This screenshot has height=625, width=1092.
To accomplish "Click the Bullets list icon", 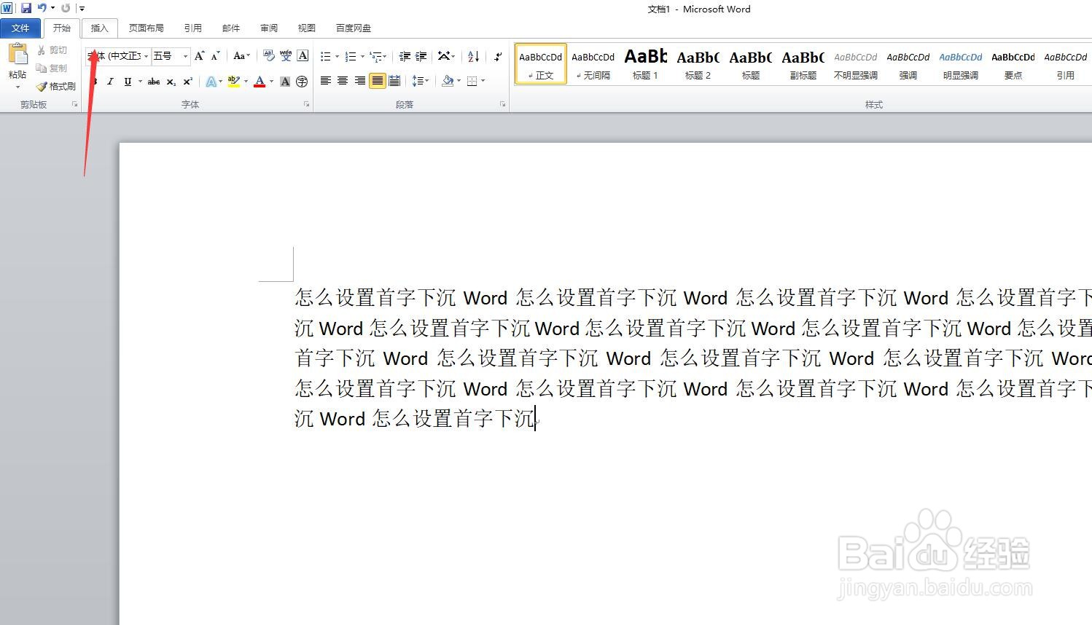I will (326, 56).
